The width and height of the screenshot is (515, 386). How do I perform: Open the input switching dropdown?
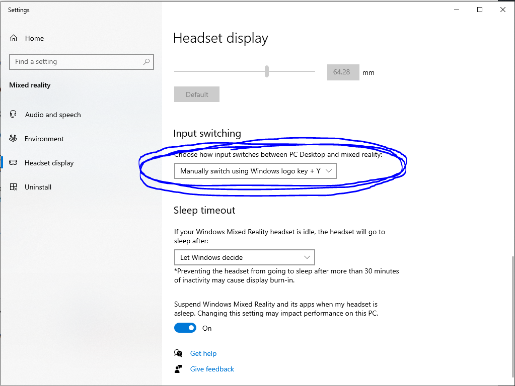[x=255, y=171]
